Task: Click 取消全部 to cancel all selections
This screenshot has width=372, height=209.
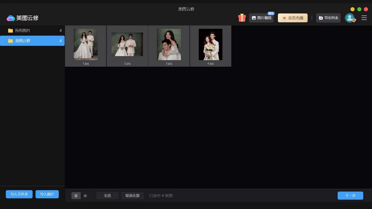Action: [133, 195]
